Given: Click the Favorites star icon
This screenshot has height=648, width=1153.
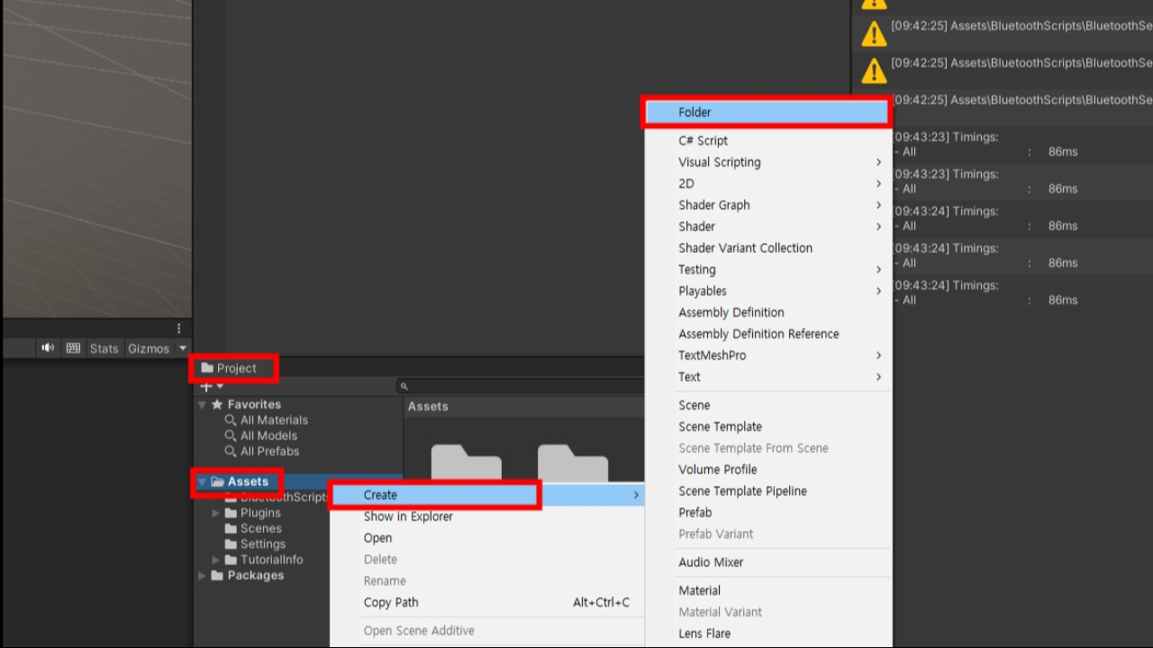Looking at the screenshot, I should (217, 405).
